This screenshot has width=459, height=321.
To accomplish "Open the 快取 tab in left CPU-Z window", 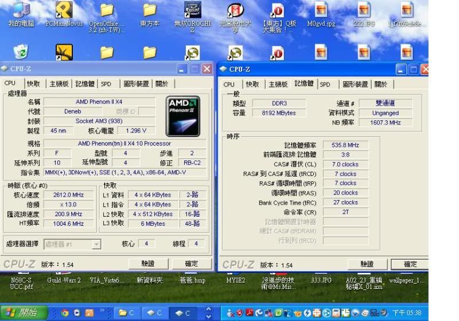I will 33,84.
